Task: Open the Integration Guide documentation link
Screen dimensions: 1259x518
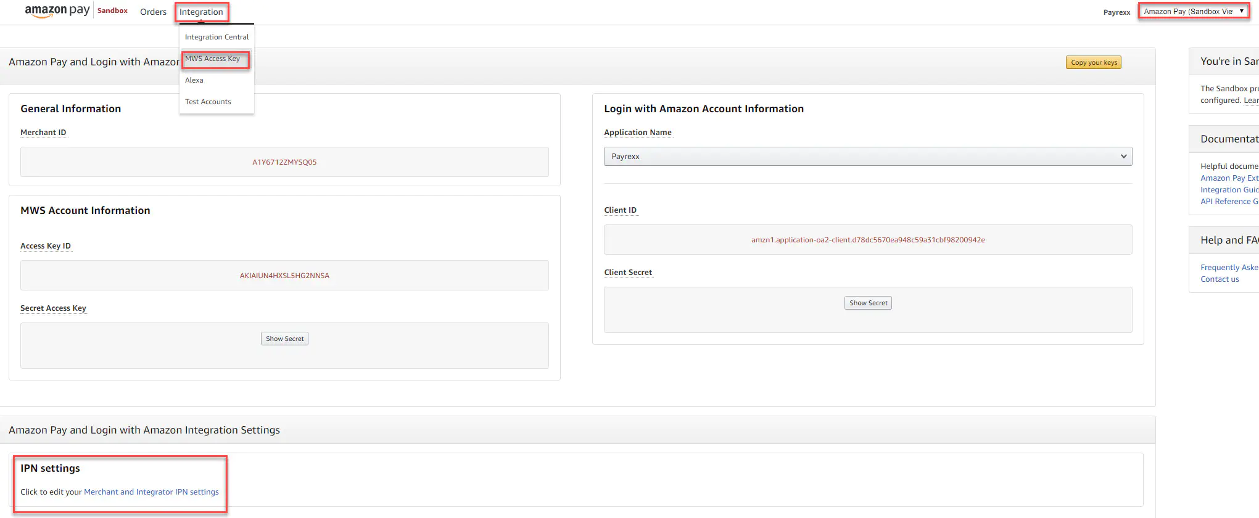Action: click(x=1229, y=190)
